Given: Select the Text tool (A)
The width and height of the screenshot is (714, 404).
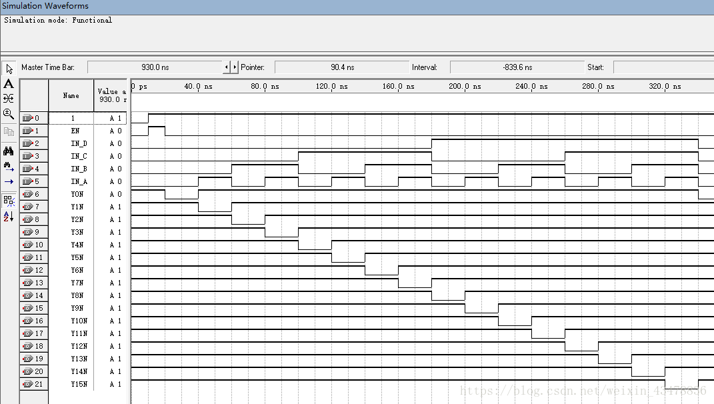Looking at the screenshot, I should [9, 84].
